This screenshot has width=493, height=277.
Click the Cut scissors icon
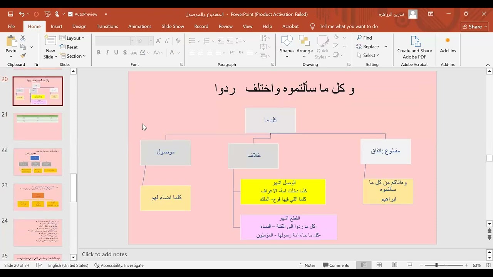click(x=23, y=38)
